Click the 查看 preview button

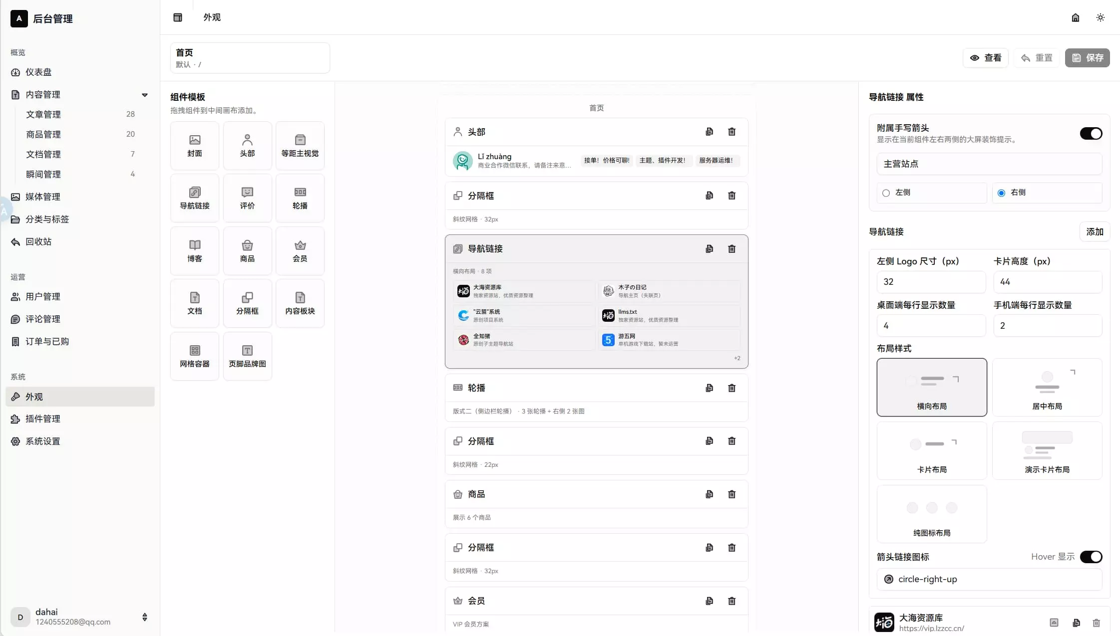pyautogui.click(x=985, y=58)
